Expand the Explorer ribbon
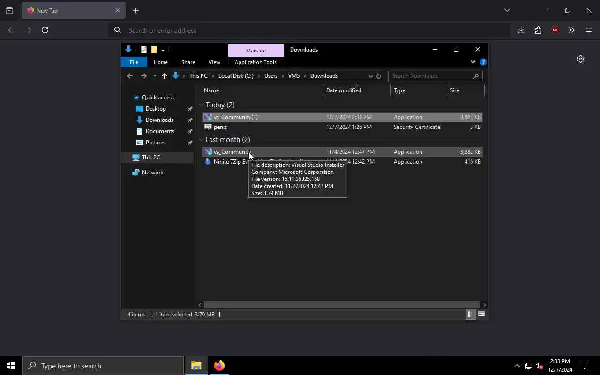Viewport: 600px width, 375px height. click(472, 62)
